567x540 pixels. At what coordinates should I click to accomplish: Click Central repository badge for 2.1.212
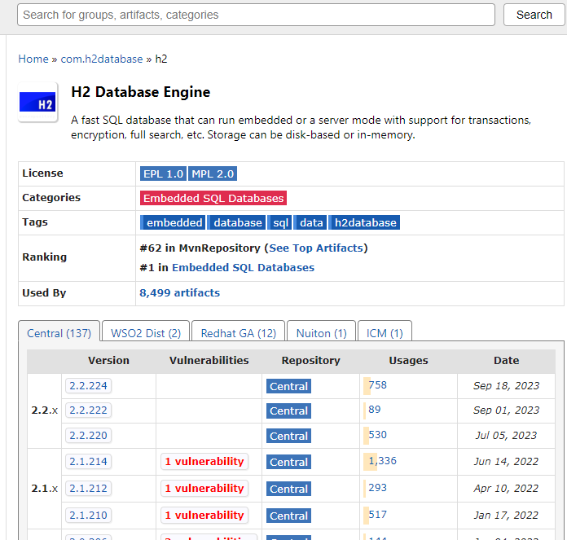coord(288,489)
